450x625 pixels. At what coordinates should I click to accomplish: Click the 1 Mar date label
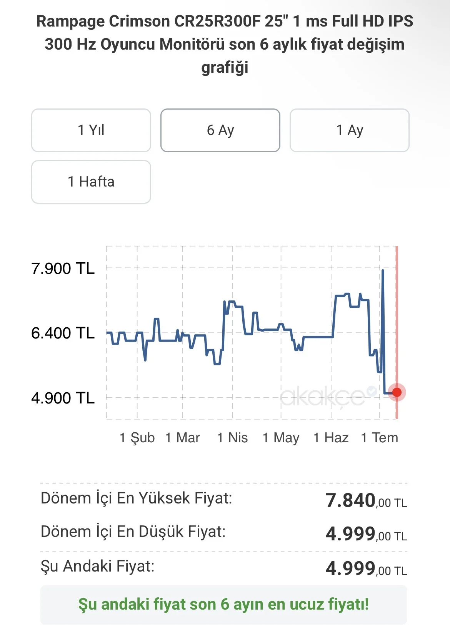183,438
